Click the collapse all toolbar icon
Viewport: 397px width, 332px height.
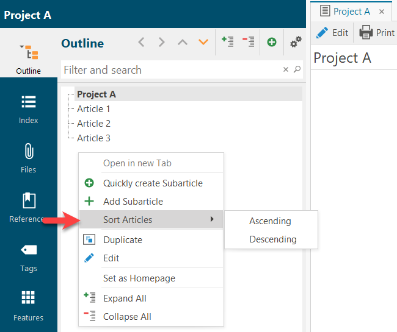248,42
